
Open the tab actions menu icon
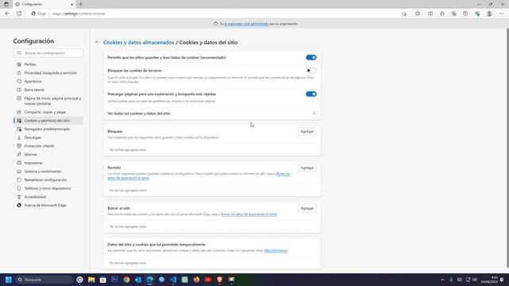click(x=6, y=4)
